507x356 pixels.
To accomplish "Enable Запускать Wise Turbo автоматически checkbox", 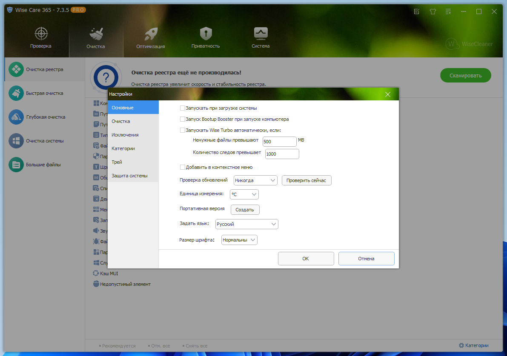I will click(x=183, y=130).
